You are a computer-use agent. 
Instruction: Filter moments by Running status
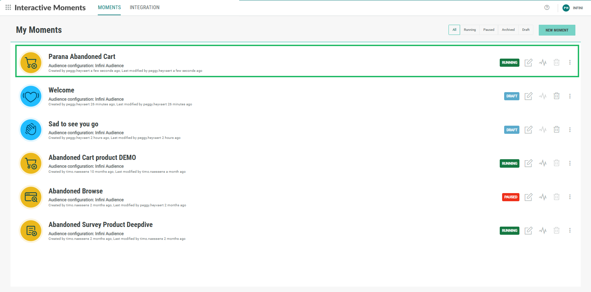click(470, 30)
